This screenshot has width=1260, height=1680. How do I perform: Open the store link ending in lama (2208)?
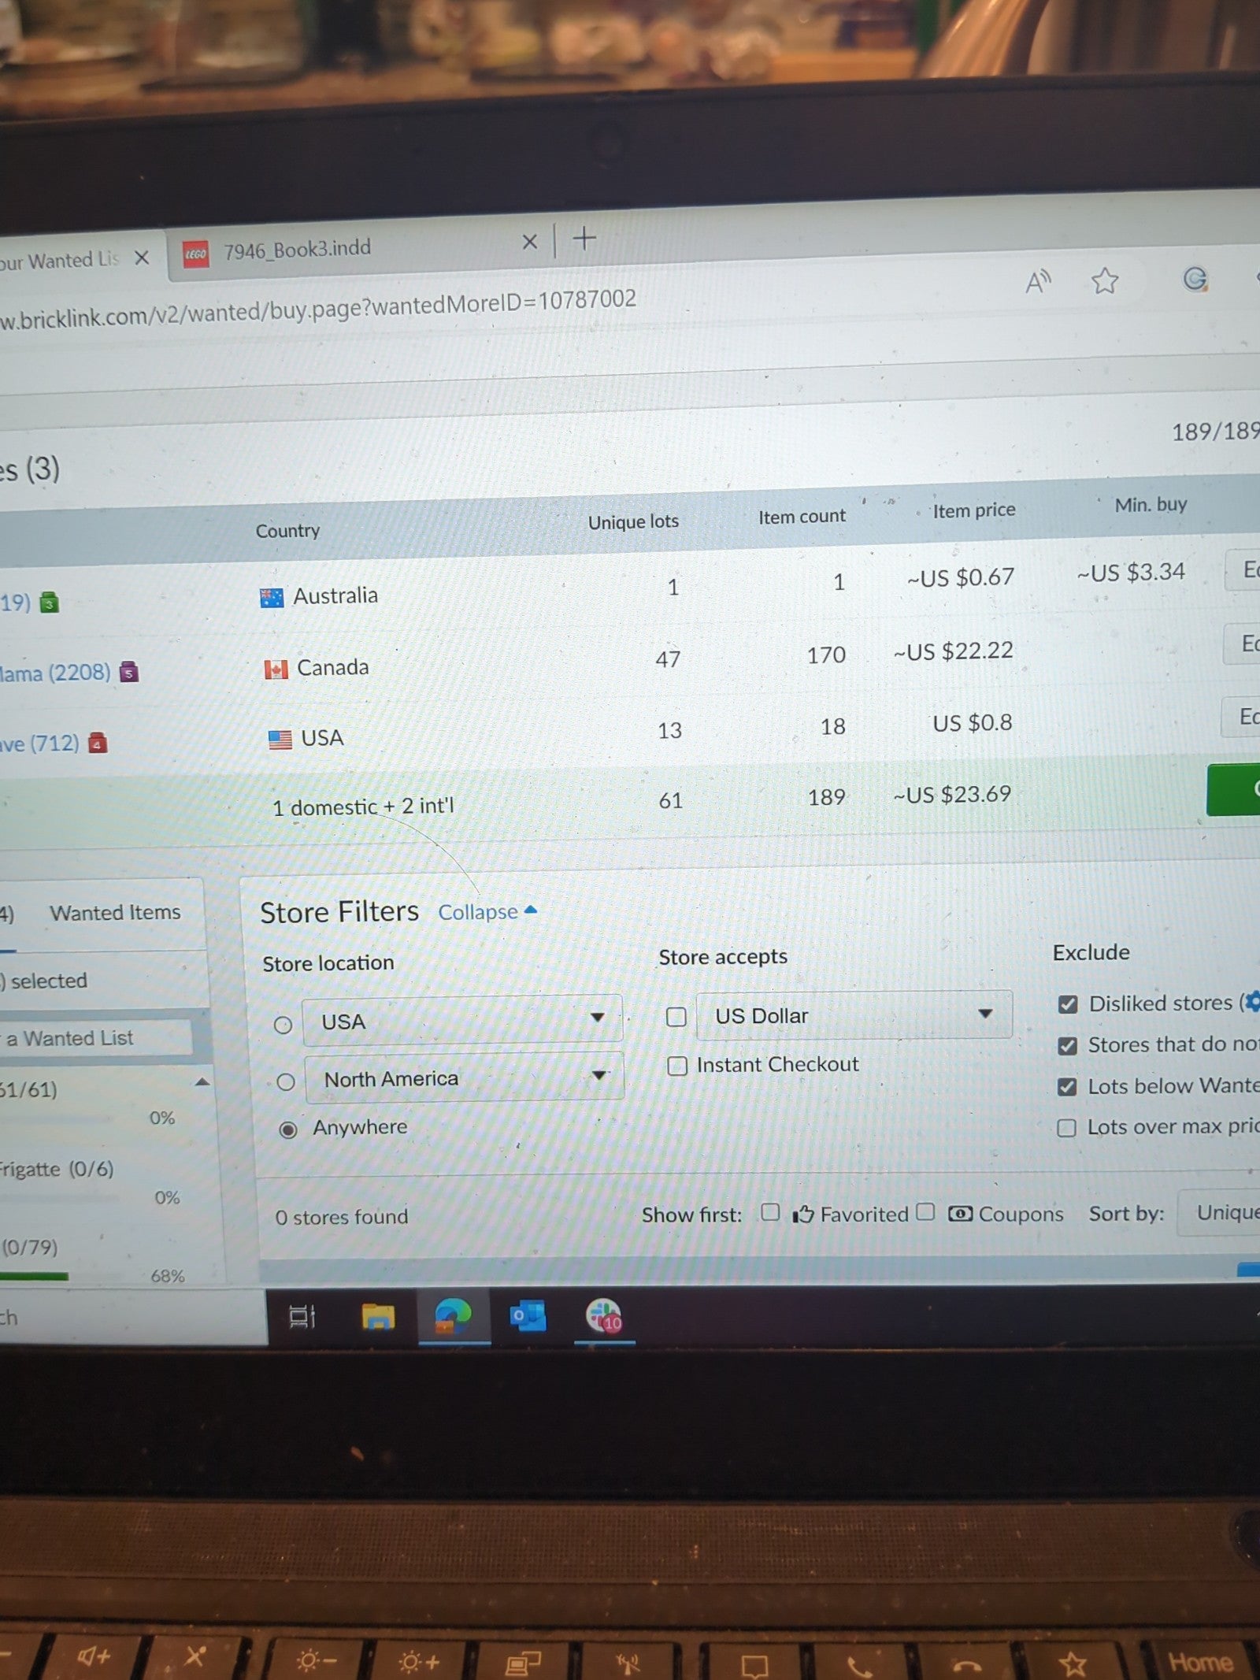coord(55,673)
